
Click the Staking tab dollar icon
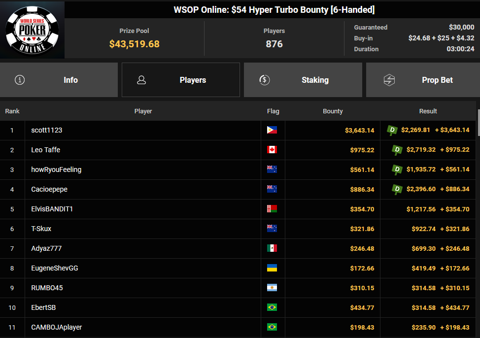point(265,80)
